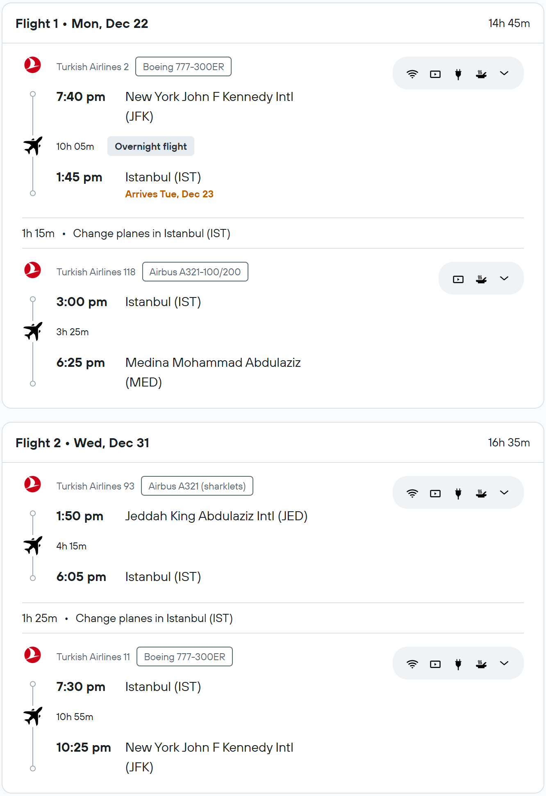Click Wi-Fi icon for Turkish Airlines 93

click(x=412, y=493)
